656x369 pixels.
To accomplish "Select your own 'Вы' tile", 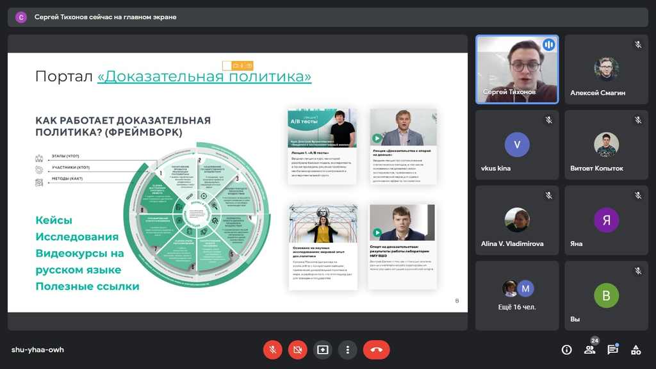I will pyautogui.click(x=606, y=295).
